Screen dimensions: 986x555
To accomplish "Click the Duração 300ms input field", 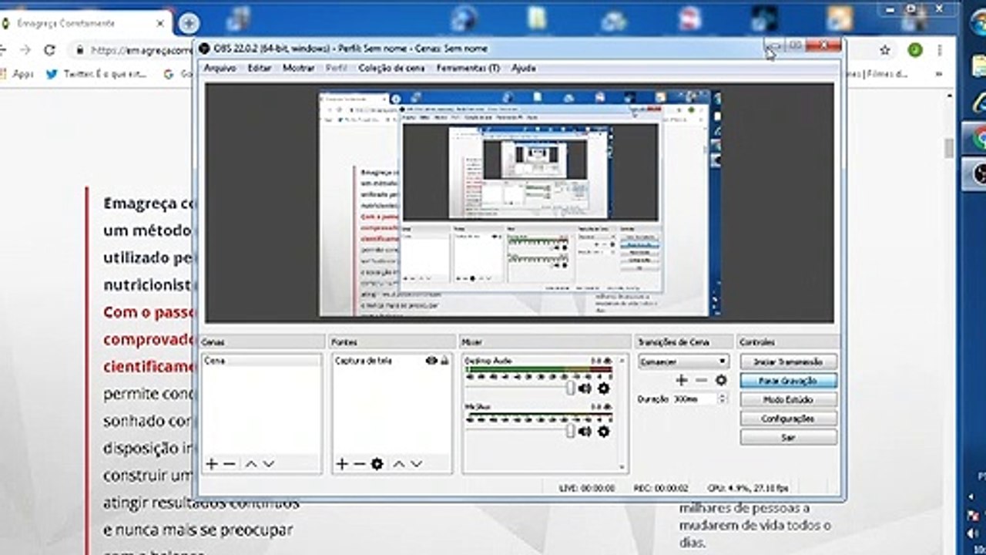I will pyautogui.click(x=694, y=399).
